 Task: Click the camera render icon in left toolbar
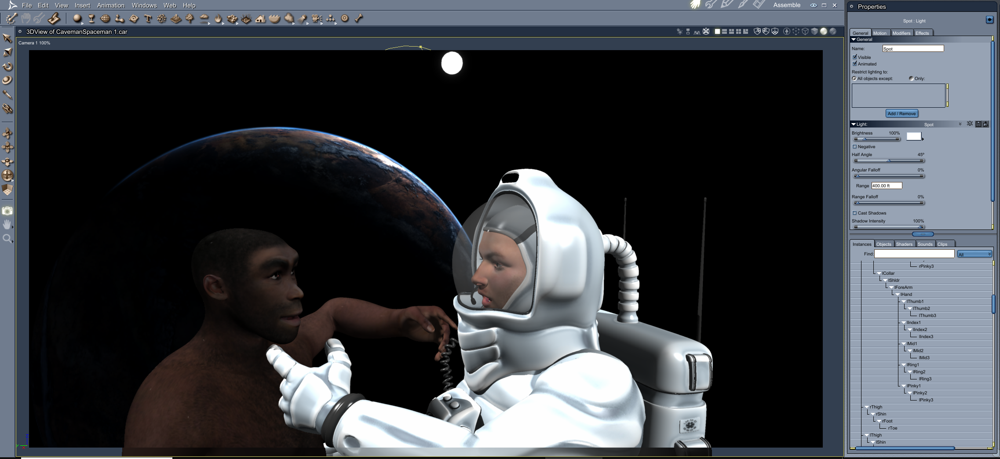point(7,211)
